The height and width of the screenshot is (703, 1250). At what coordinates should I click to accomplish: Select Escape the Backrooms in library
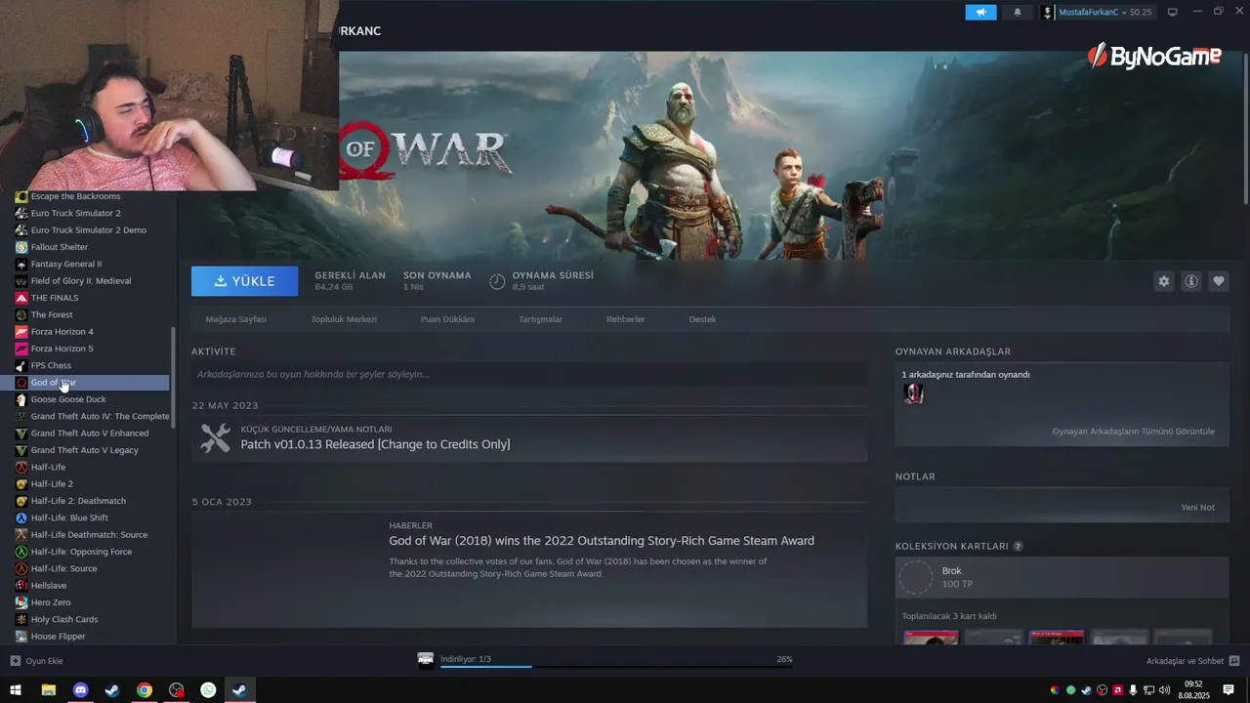coord(75,196)
